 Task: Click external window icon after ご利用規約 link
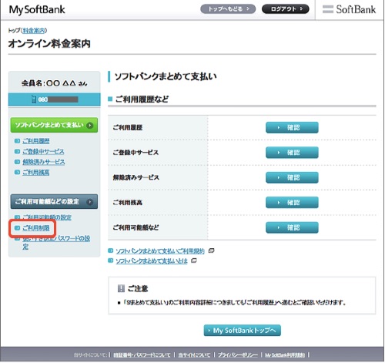pos(211,250)
